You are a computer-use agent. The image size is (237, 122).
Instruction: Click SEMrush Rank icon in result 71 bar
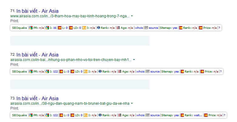181,28
